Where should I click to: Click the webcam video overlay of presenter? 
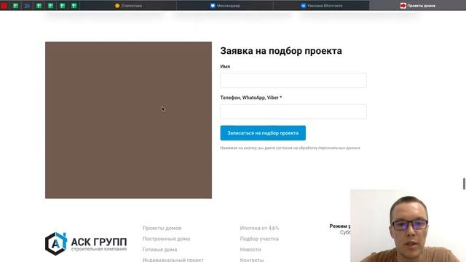[x=408, y=226]
